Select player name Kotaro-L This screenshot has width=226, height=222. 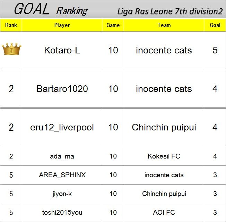pos(62,50)
